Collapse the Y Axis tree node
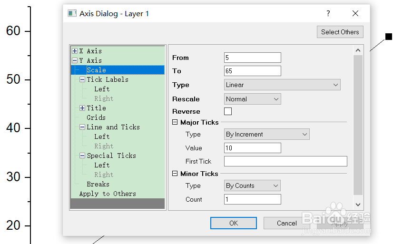The height and width of the screenshot is (244, 393). [75, 60]
